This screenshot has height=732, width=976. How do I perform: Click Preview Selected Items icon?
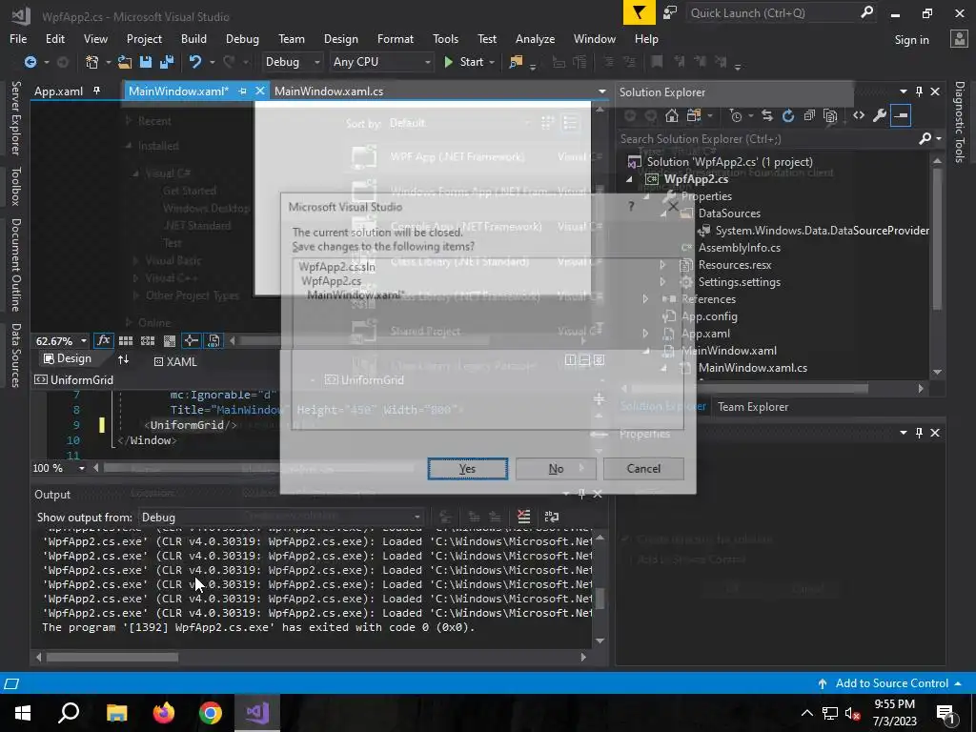click(x=901, y=115)
